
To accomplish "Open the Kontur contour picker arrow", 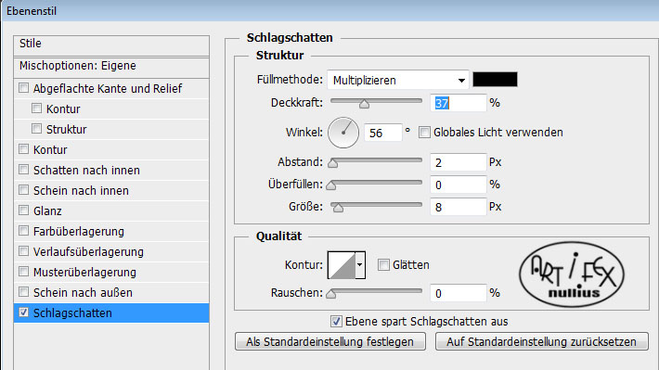I will [x=360, y=265].
